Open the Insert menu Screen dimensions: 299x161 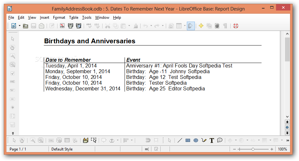44,17
